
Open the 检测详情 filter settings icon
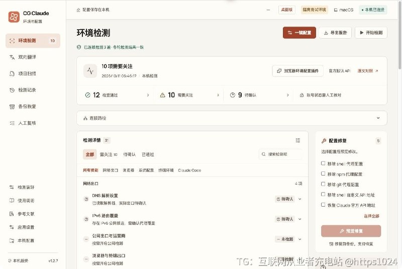pyautogui.click(x=297, y=140)
